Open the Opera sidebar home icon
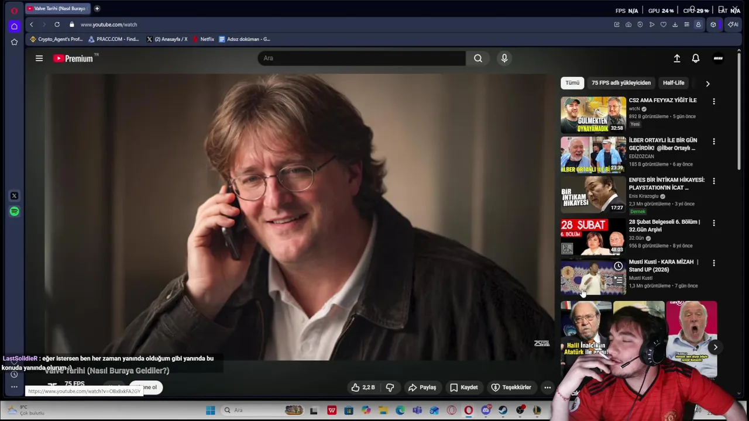 point(14,26)
